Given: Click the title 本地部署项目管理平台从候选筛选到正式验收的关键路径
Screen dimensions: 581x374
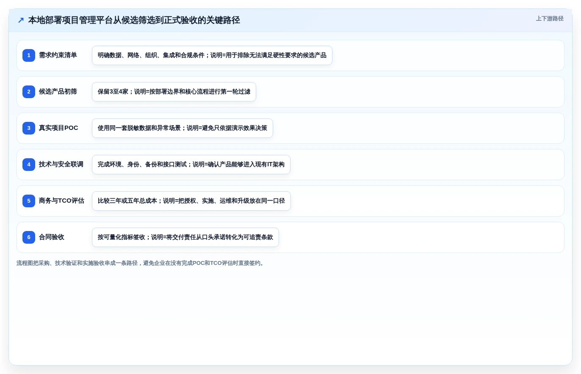Looking at the screenshot, I should pos(134,20).
